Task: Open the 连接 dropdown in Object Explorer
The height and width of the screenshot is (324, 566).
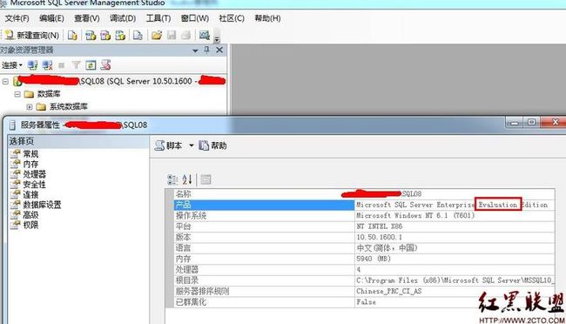Action: click(x=12, y=65)
